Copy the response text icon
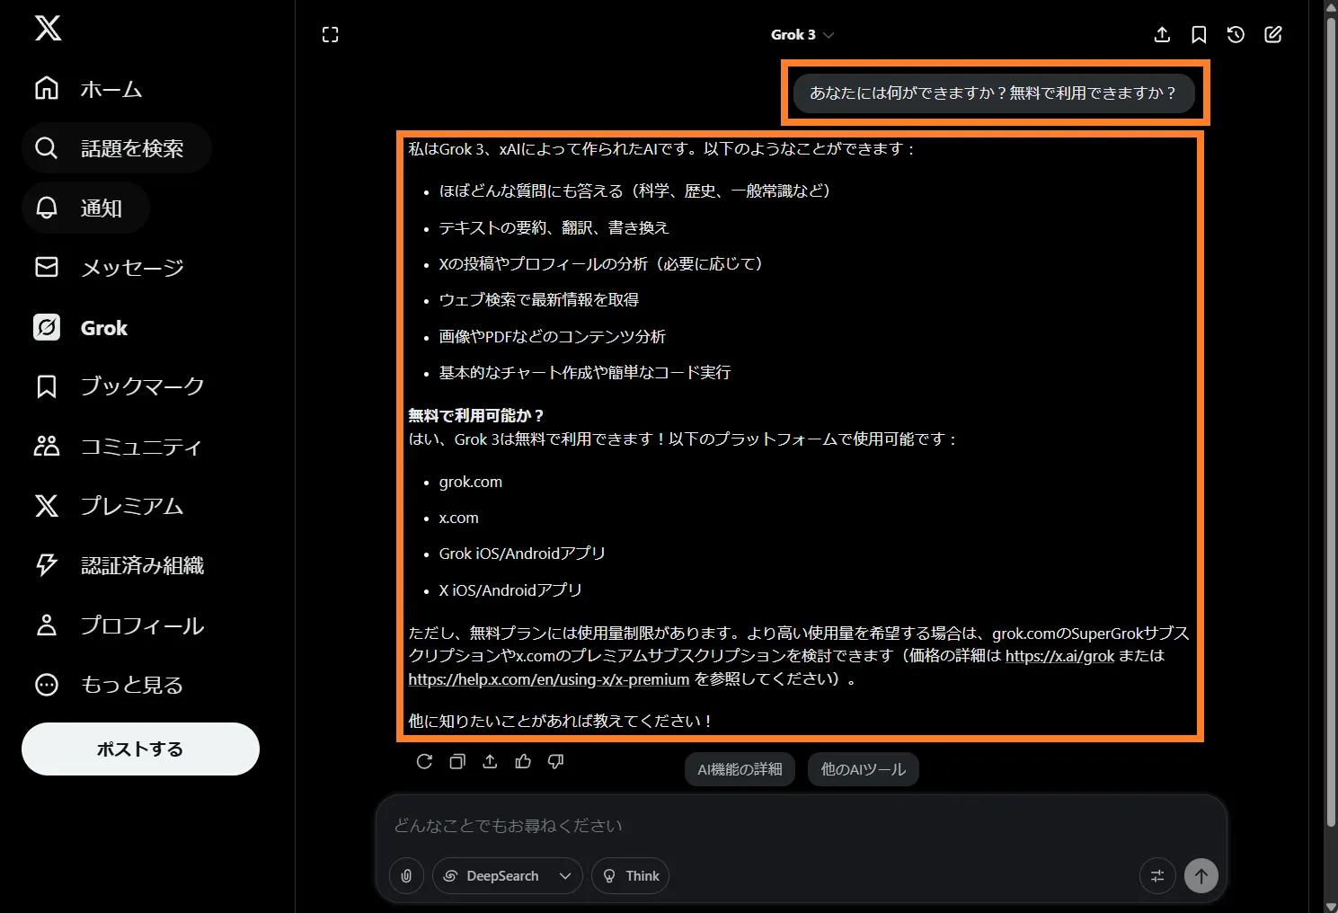Viewport: 1338px width, 913px height. click(457, 761)
